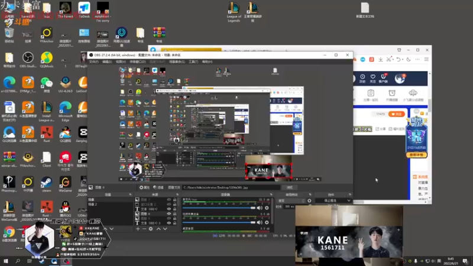This screenshot has height=266, width=473.
Task: Pop out the Scenes dock panel
Action: pyautogui.click(x=130, y=194)
